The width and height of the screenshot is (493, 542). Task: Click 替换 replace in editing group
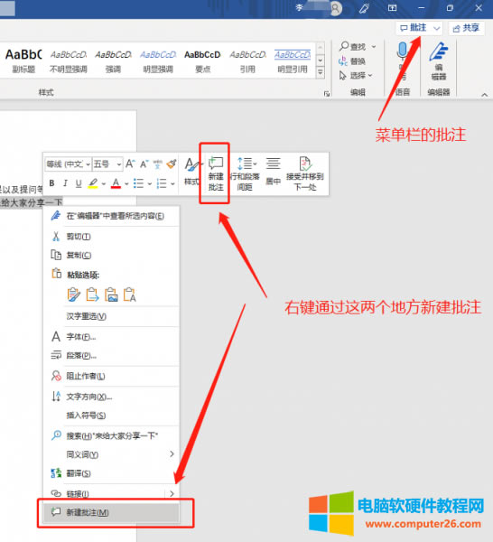point(352,61)
